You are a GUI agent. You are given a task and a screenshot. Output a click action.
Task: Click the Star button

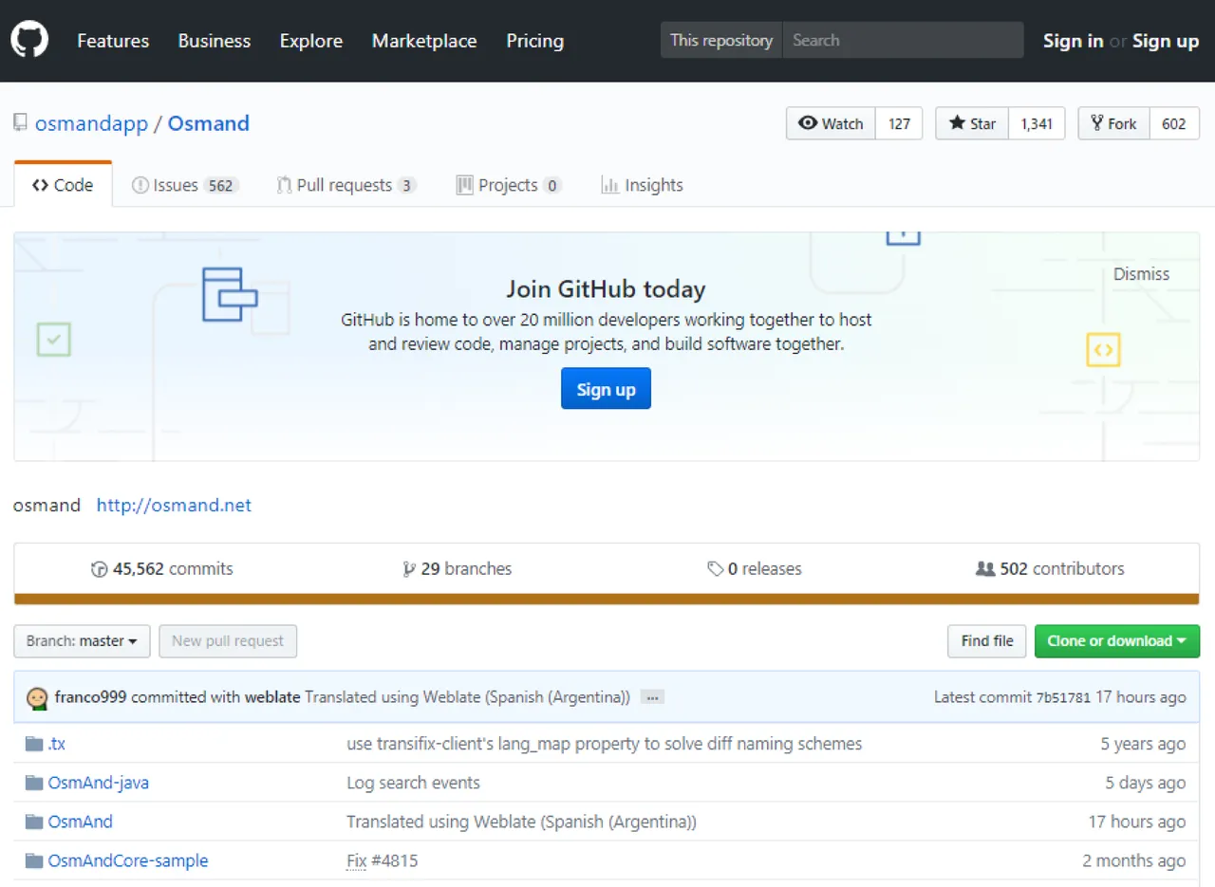coord(972,123)
